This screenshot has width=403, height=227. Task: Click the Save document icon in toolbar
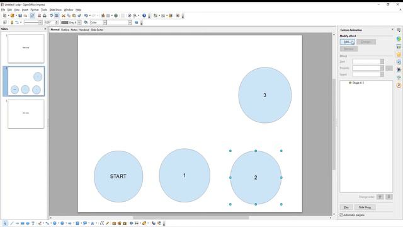pyautogui.click(x=20, y=16)
